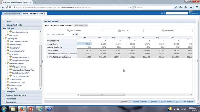Click the Next button
This screenshot has width=200, height=112.
pos(177,101)
